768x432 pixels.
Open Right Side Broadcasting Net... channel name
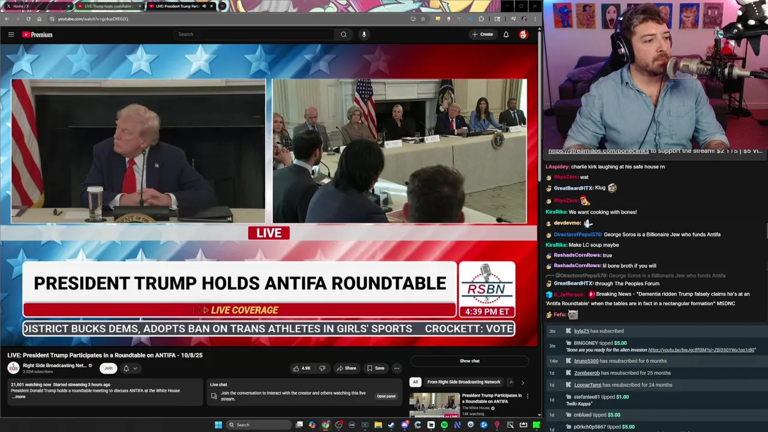coord(55,365)
